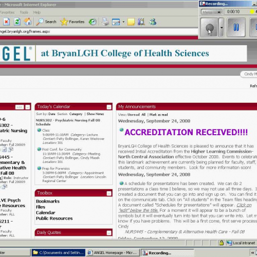257x257 pixels.
Task: Open Search in the browser toolbar
Action: [46, 22]
